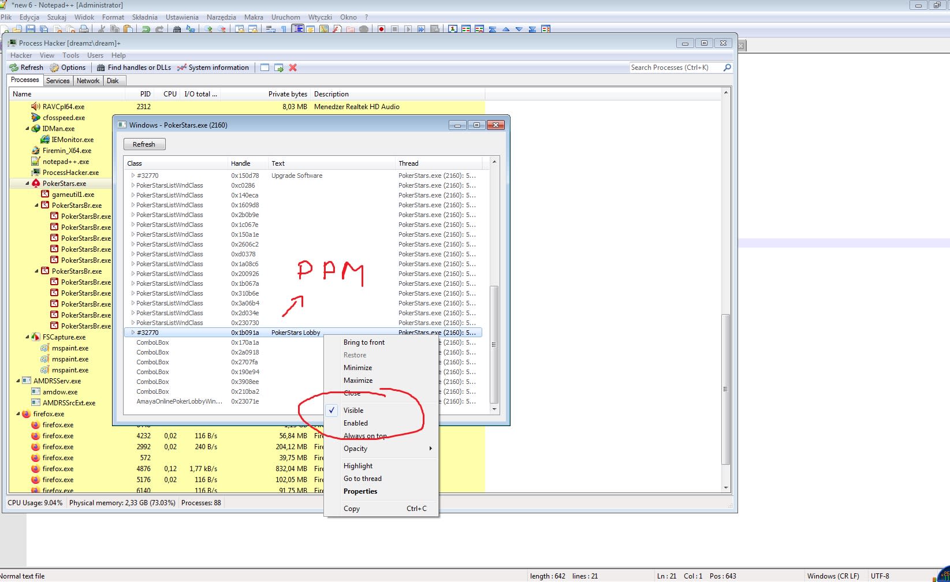Toggle Enabled in the context menu
The width and height of the screenshot is (950, 582).
click(356, 423)
